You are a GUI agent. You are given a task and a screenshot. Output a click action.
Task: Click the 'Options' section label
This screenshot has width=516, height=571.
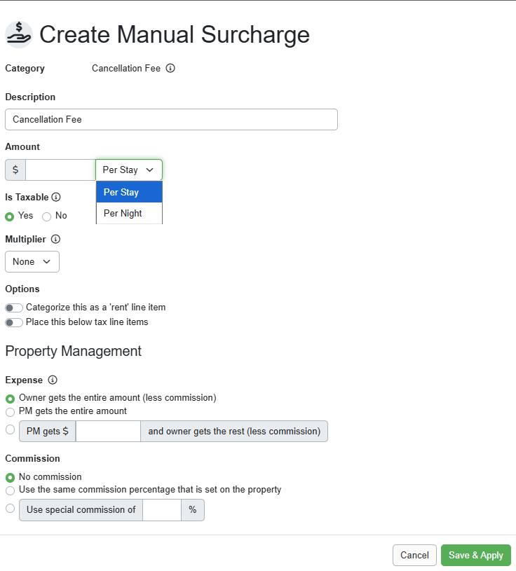pyautogui.click(x=22, y=289)
